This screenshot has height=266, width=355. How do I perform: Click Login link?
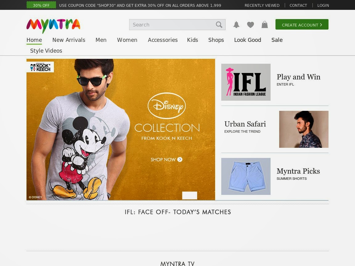323,5
